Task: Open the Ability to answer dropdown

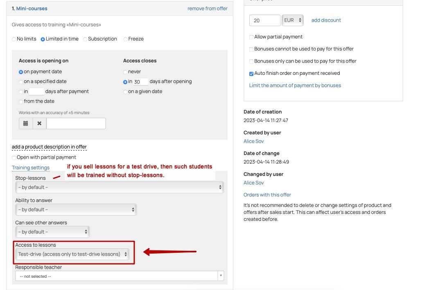Action: [76, 209]
